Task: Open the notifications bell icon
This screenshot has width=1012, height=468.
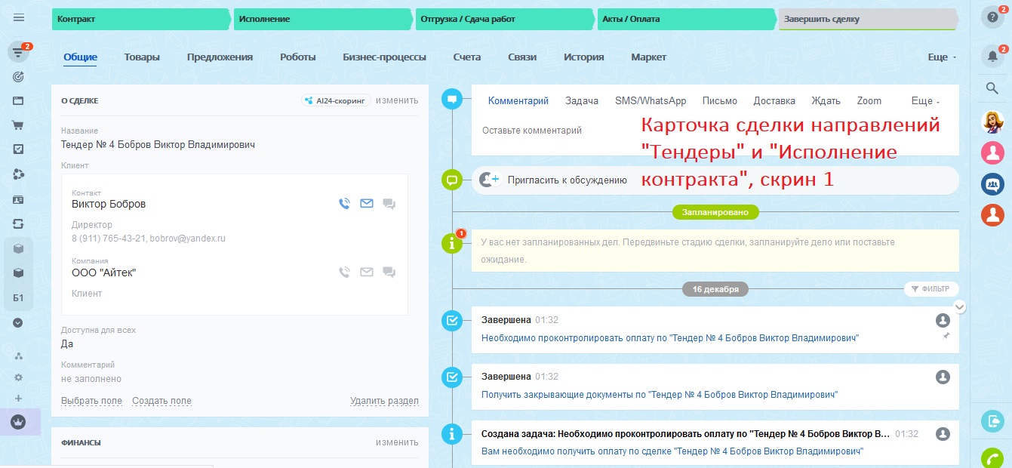Action: 992,56
